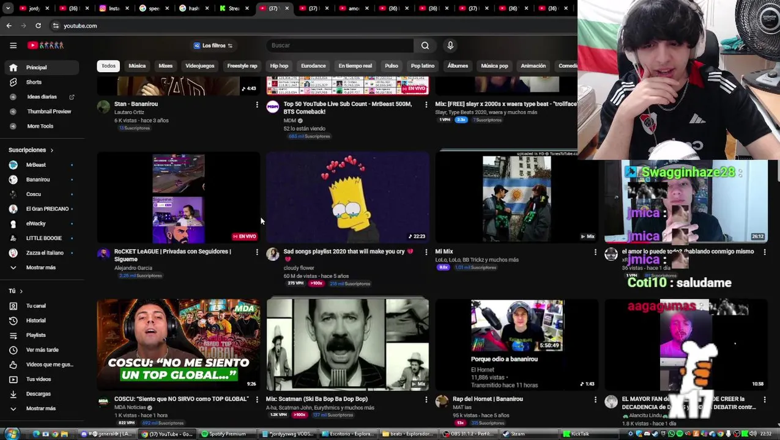Image resolution: width=780 pixels, height=440 pixels.
Task: Open Shorts from the sidebar
Action: pos(42,82)
